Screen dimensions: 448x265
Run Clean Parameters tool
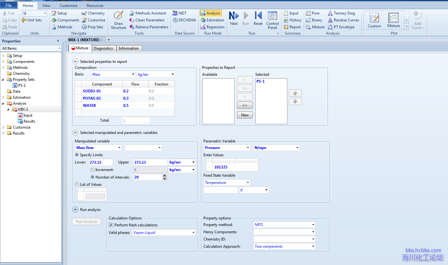point(147,20)
